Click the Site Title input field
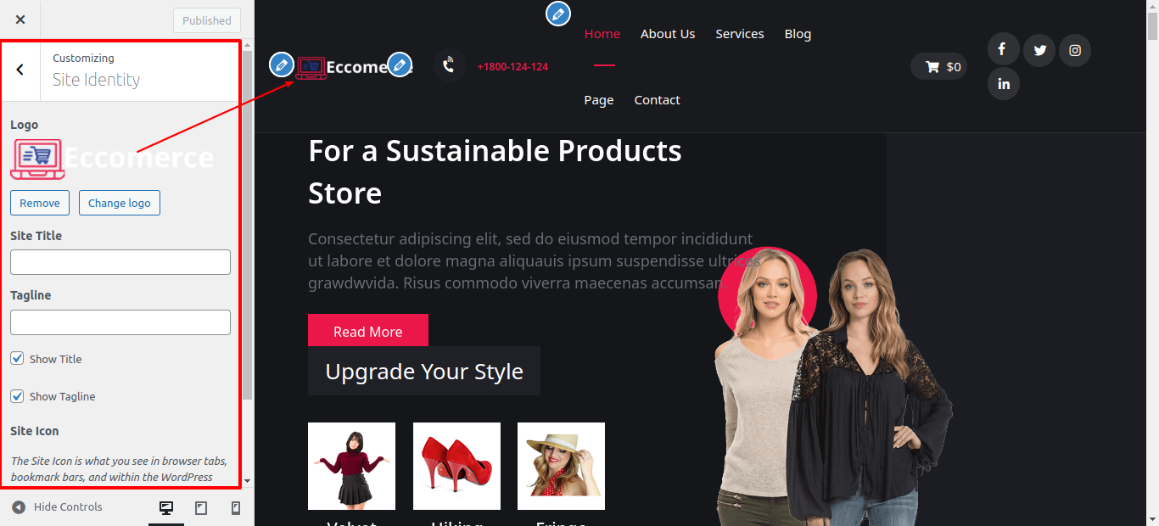 coord(120,262)
